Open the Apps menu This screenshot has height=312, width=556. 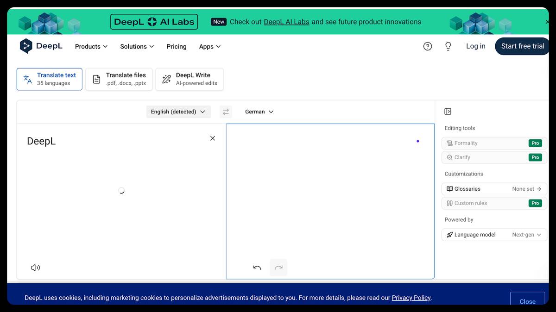point(210,46)
